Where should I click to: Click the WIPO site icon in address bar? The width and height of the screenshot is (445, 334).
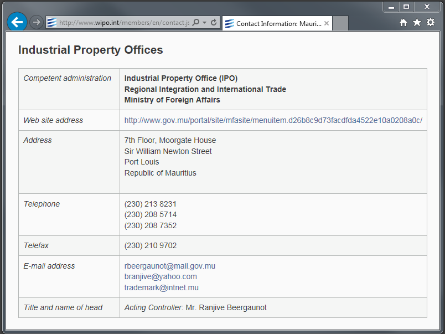point(52,23)
